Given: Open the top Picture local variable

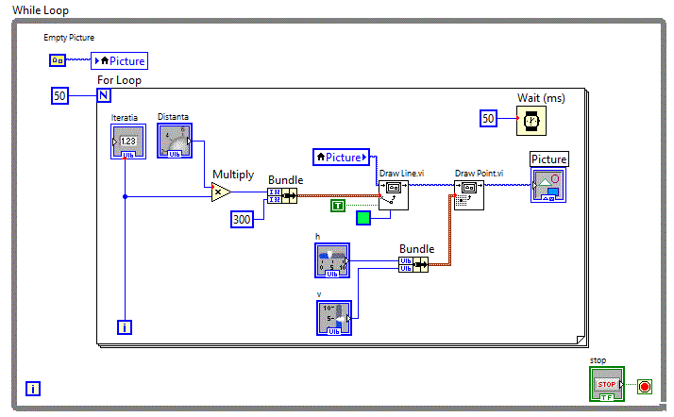Looking at the screenshot, I should [120, 61].
